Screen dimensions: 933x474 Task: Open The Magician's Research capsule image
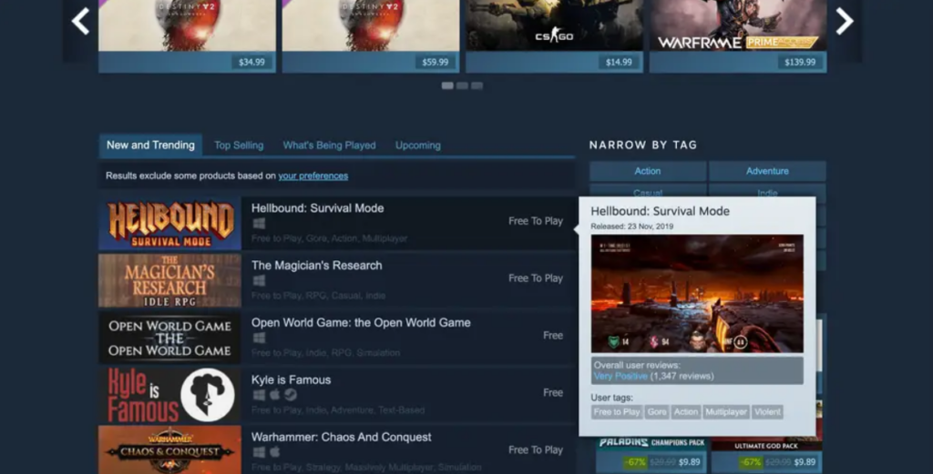tap(169, 280)
